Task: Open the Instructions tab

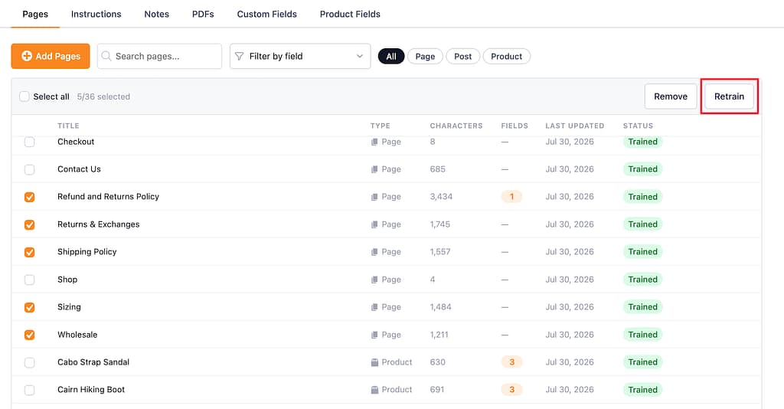Action: coord(96,14)
